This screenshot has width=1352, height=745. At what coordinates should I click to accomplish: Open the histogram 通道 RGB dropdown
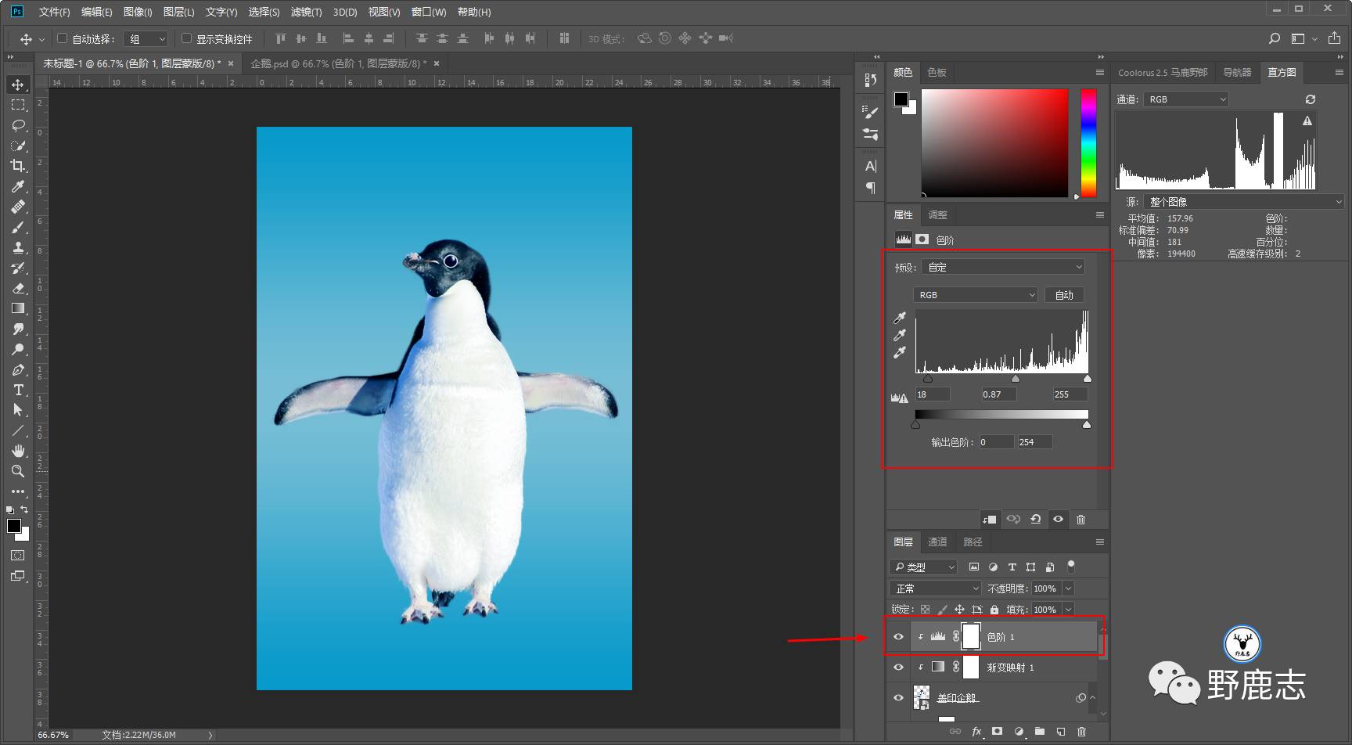pyautogui.click(x=1185, y=99)
